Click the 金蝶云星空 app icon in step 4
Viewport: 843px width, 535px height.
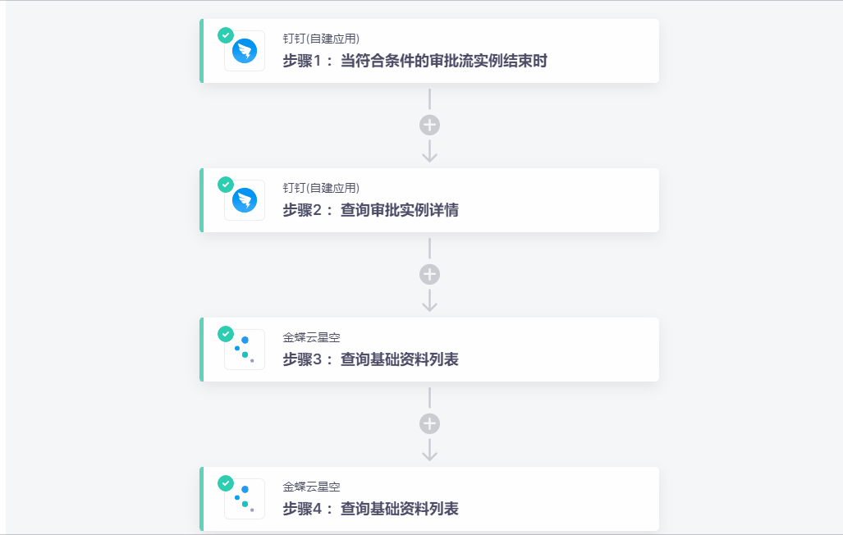245,499
